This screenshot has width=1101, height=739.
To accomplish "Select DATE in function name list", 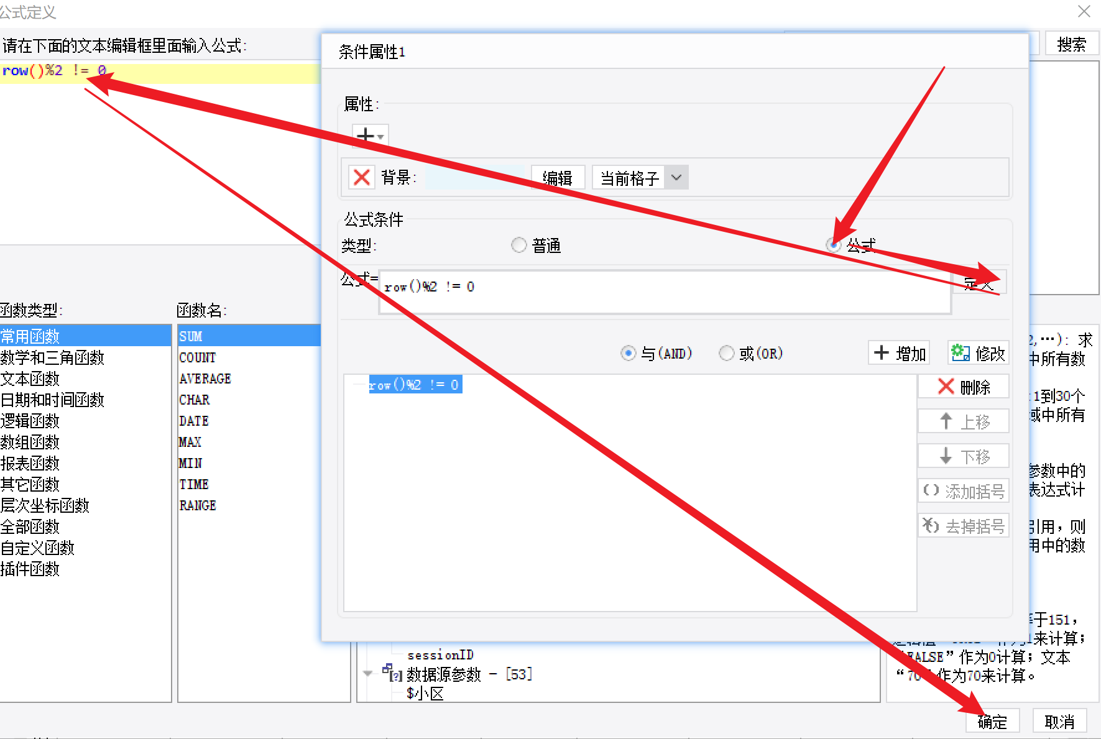I will pyautogui.click(x=249, y=421).
